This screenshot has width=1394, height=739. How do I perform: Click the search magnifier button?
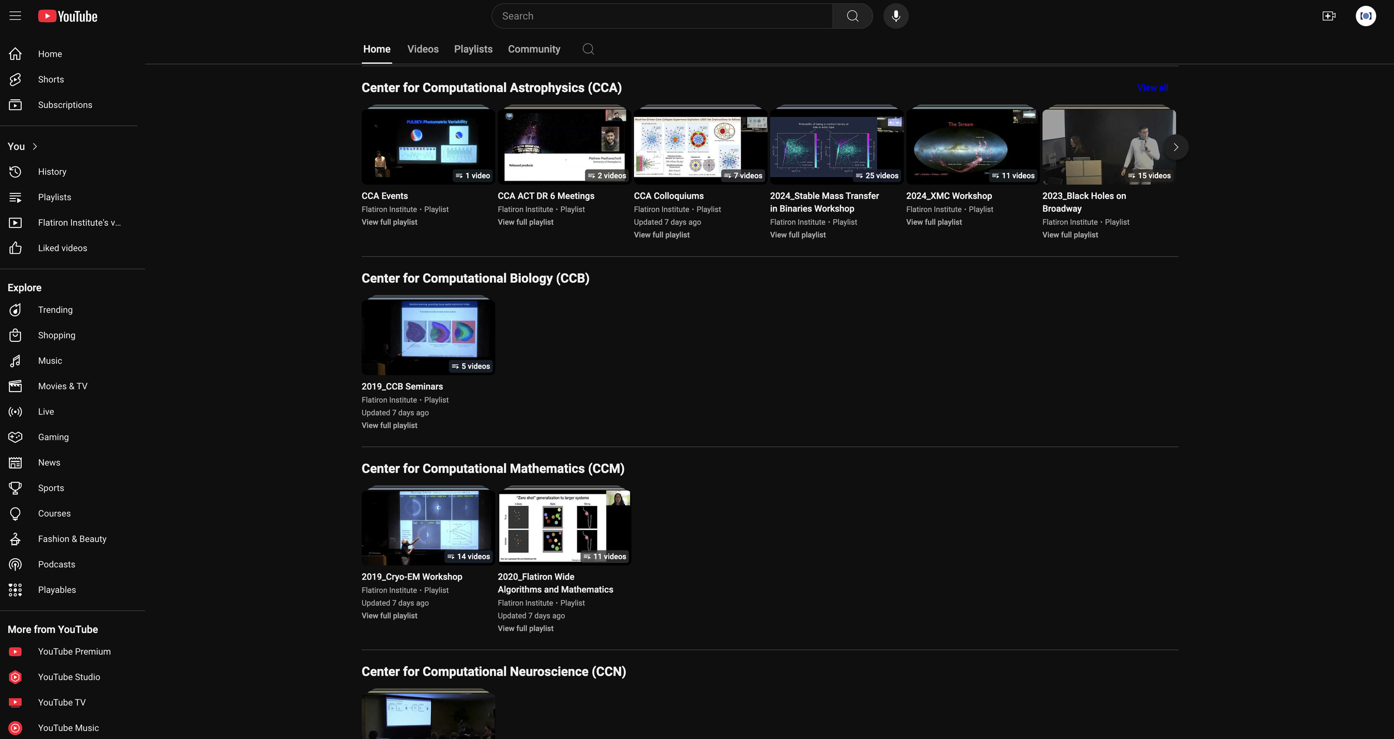(852, 16)
